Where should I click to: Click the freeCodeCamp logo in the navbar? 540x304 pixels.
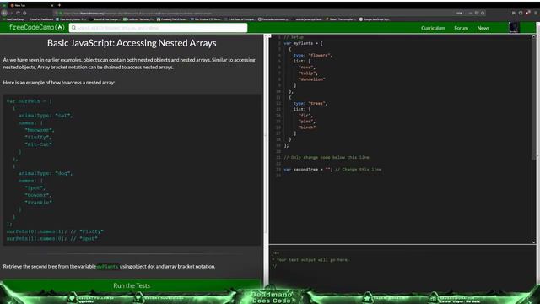(x=36, y=28)
